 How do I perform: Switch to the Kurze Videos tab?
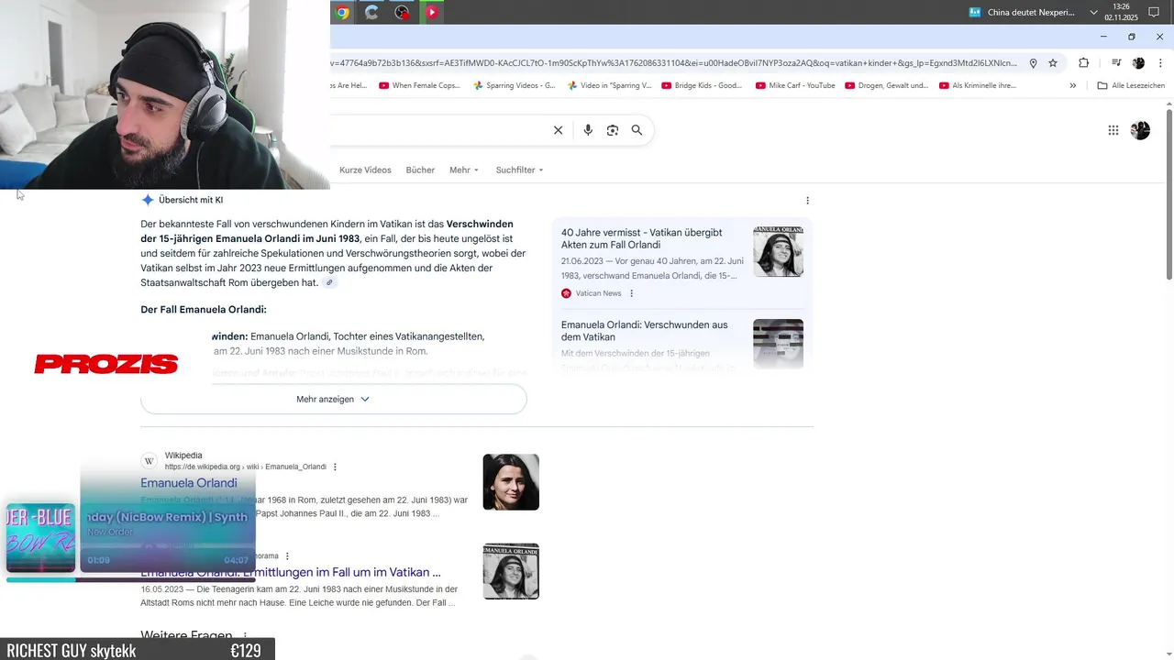click(365, 170)
